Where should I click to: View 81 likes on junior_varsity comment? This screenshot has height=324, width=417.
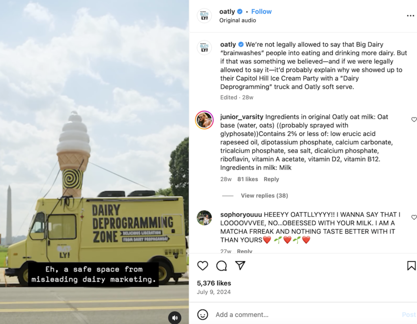click(248, 179)
